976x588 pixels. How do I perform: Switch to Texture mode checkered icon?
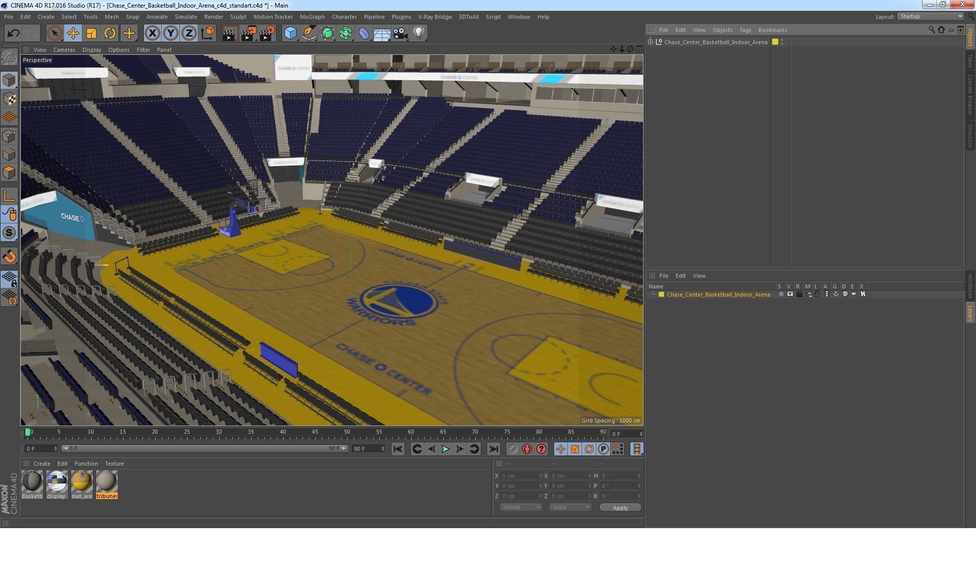pyautogui.click(x=9, y=99)
